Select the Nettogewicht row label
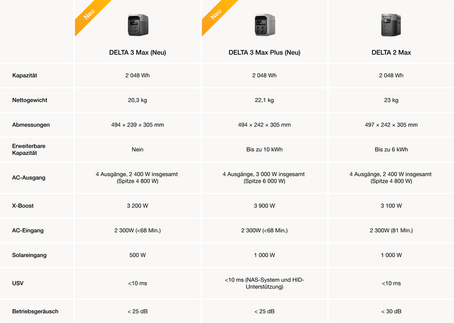 (x=31, y=100)
